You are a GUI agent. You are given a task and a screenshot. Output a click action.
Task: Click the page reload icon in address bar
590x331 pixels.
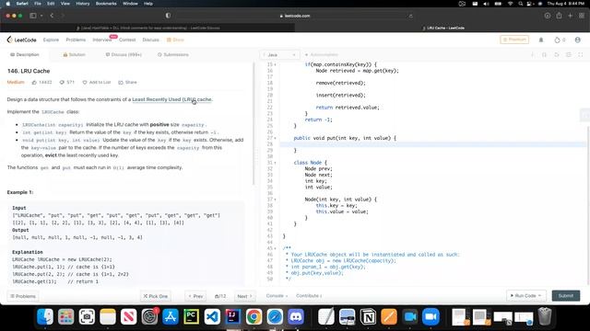pyautogui.click(x=410, y=16)
